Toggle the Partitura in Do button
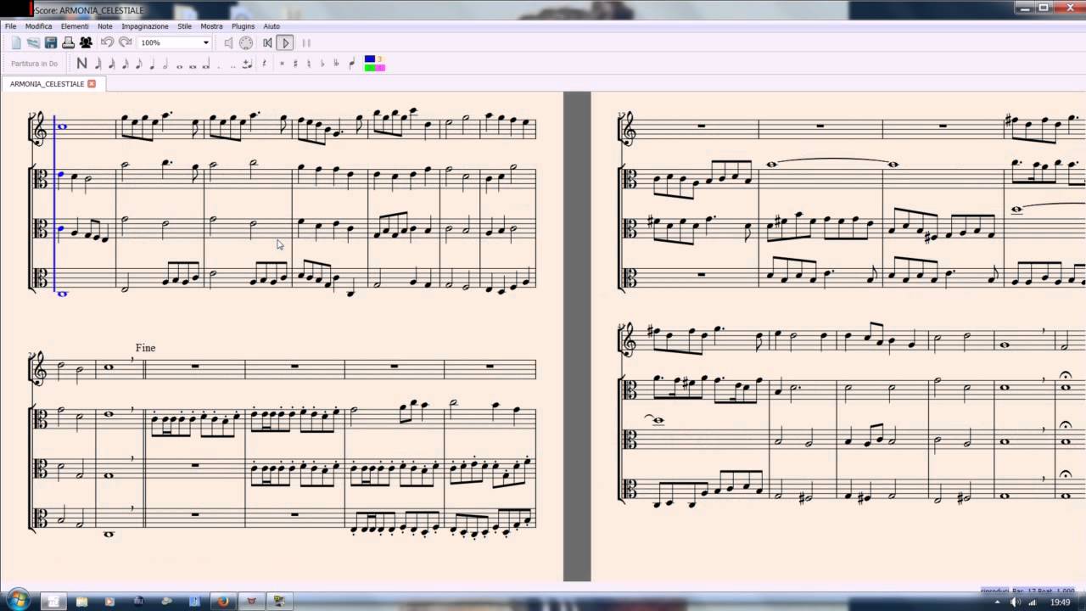This screenshot has height=611, width=1086. pos(35,64)
